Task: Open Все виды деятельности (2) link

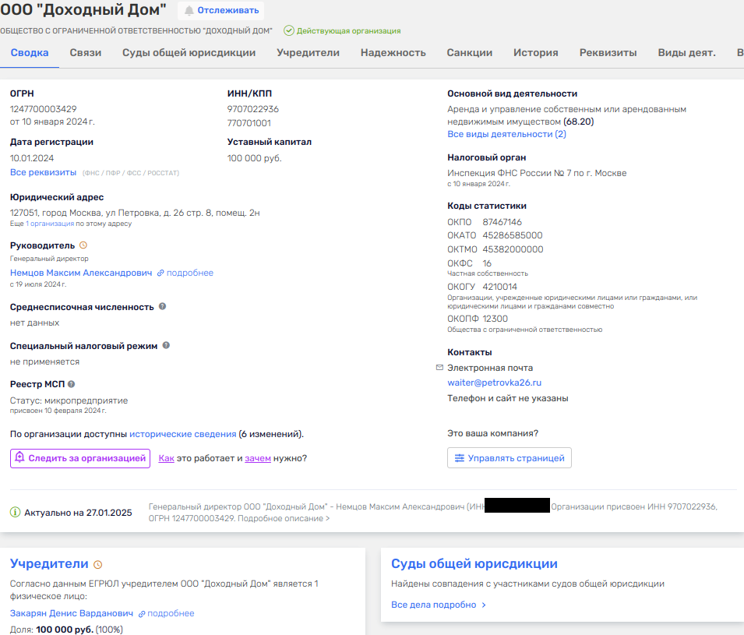Action: (x=506, y=134)
